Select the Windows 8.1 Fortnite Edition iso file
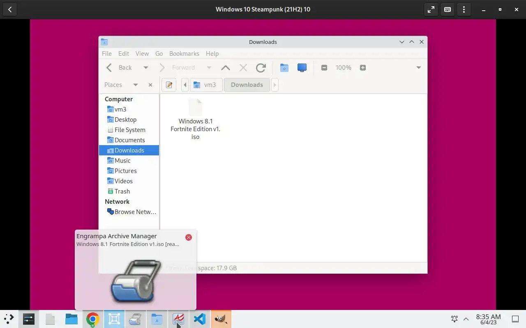 (x=196, y=119)
